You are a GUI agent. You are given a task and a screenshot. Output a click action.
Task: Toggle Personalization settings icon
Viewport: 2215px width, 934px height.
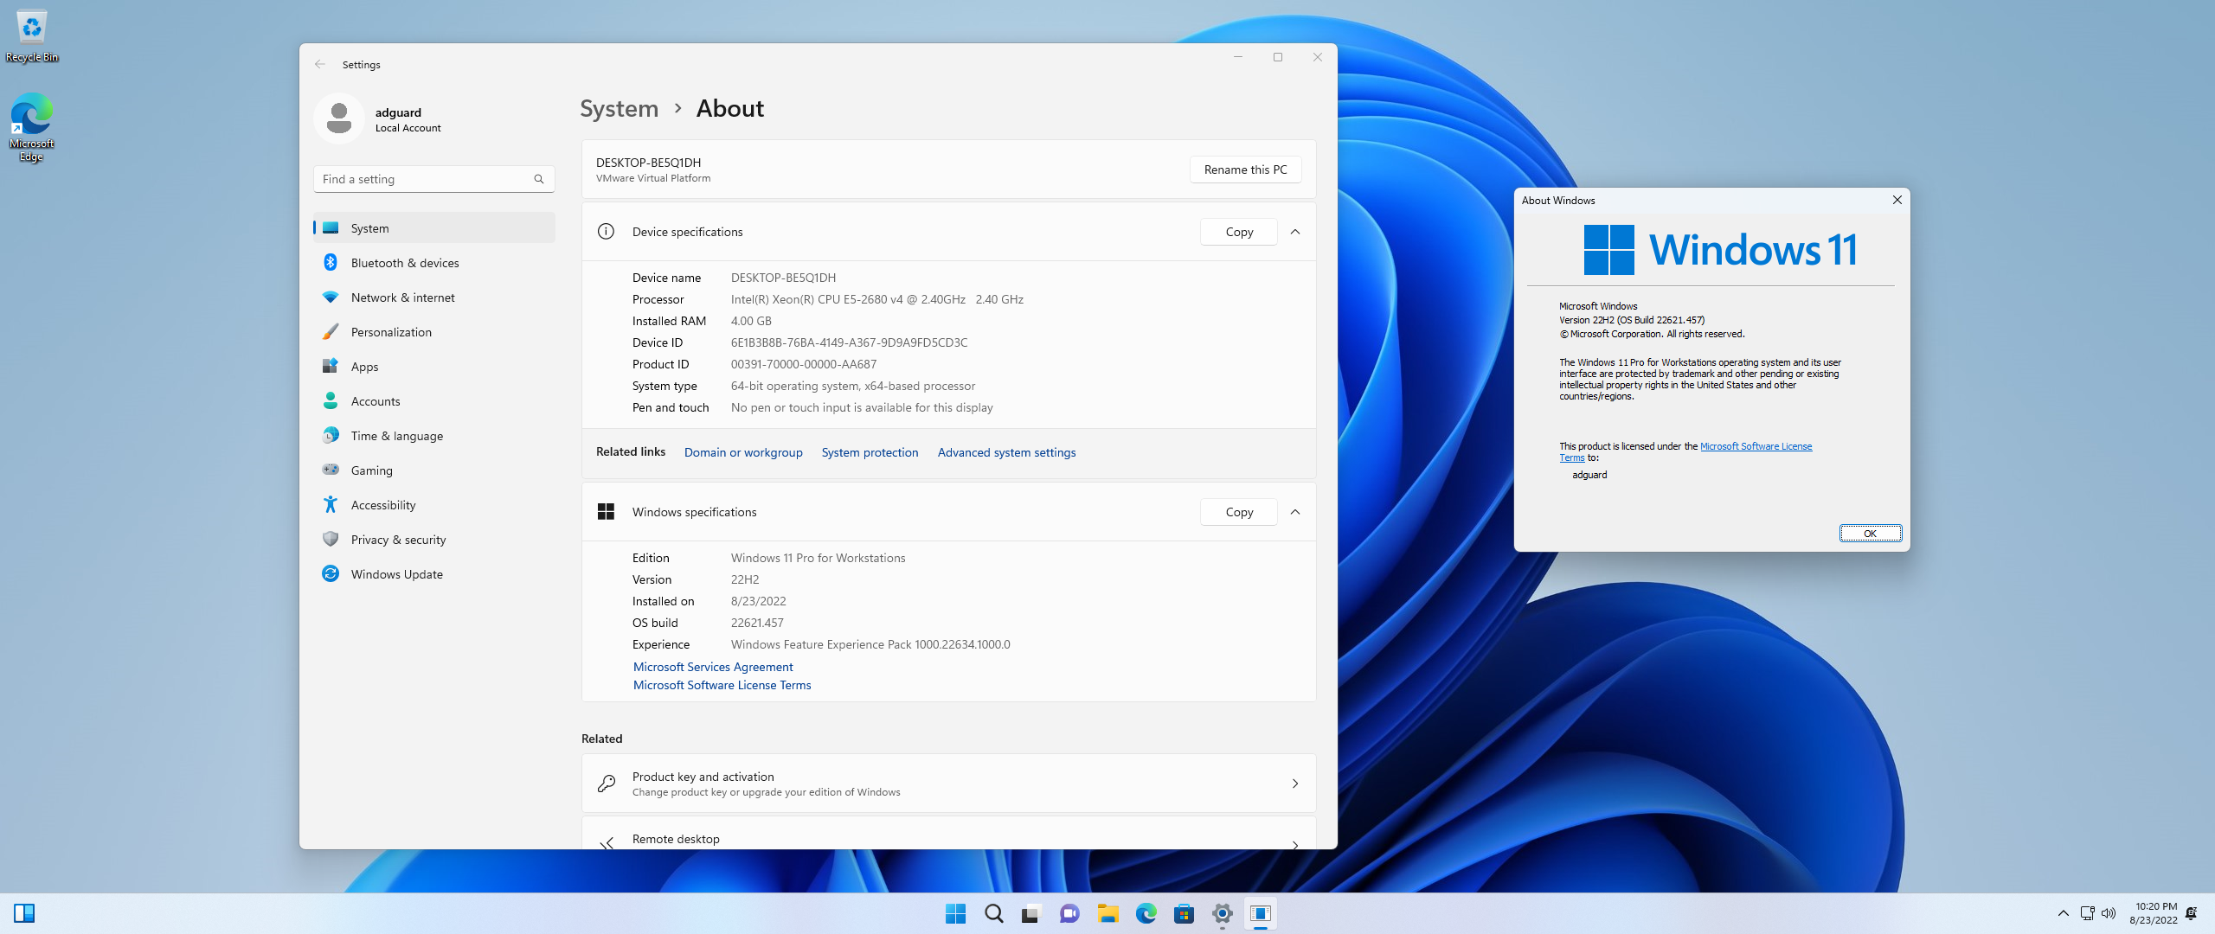point(331,331)
